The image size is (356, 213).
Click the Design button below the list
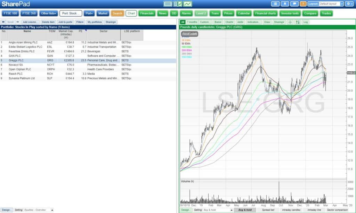tap(6, 210)
